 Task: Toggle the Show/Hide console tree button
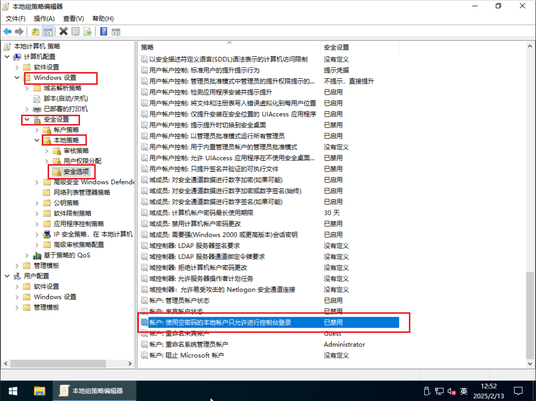(x=48, y=32)
